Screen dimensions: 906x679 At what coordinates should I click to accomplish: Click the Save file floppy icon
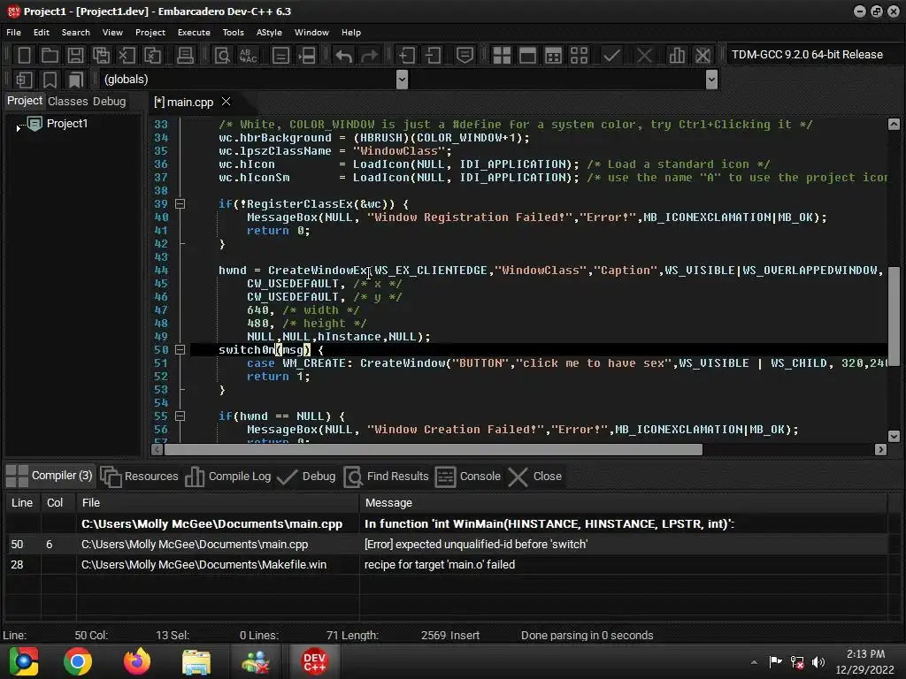tap(75, 56)
